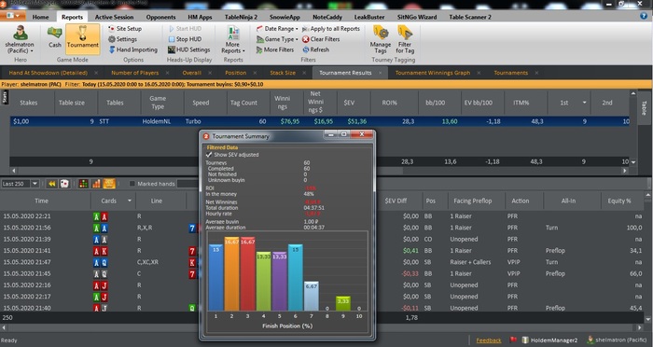
Task: Open the vertical Stats side tab
Action: click(x=5, y=97)
